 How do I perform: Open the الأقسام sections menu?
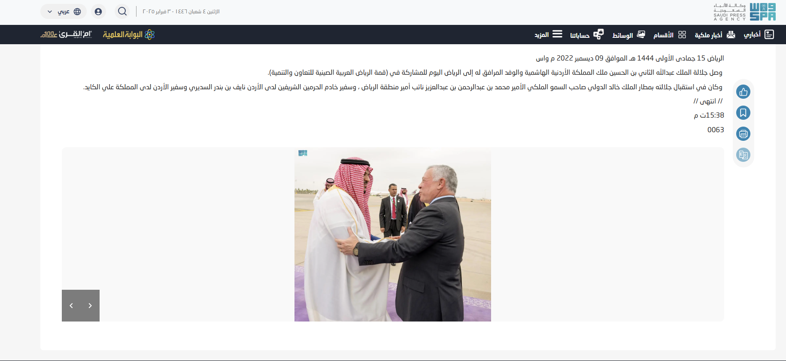click(670, 35)
